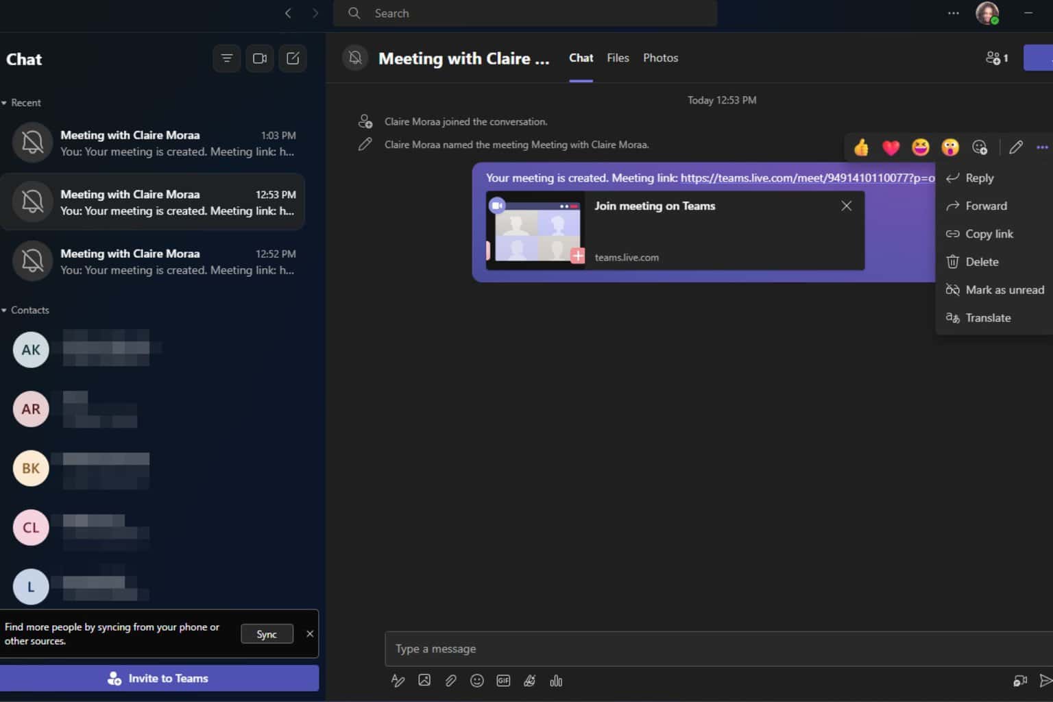Screen dimensions: 1053x702
Task: Open the emoji picker in compose bar
Action: [477, 681]
